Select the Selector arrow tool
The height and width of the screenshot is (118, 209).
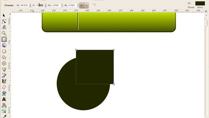(x=4, y=15)
